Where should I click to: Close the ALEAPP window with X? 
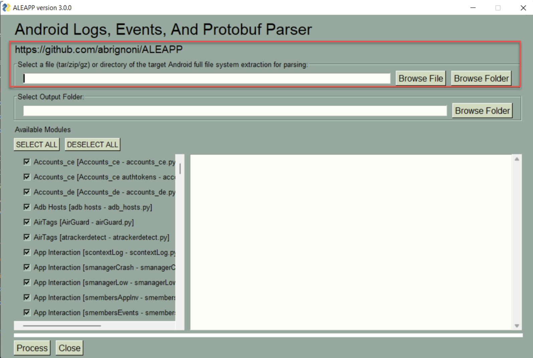523,8
